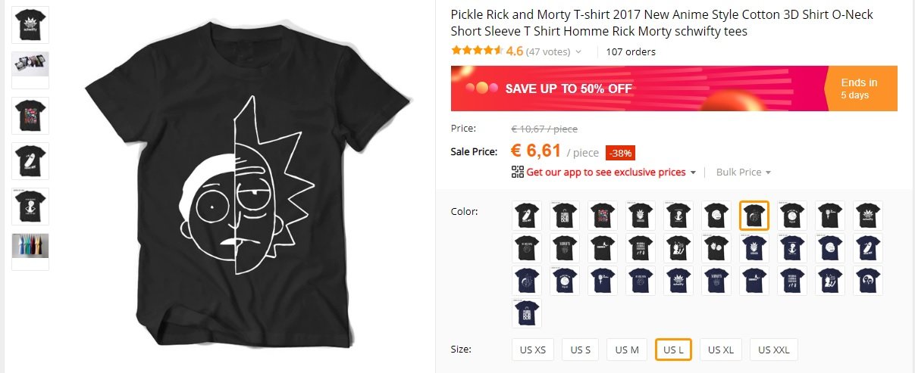Select size US XXL
The image size is (915, 373).
(774, 350)
